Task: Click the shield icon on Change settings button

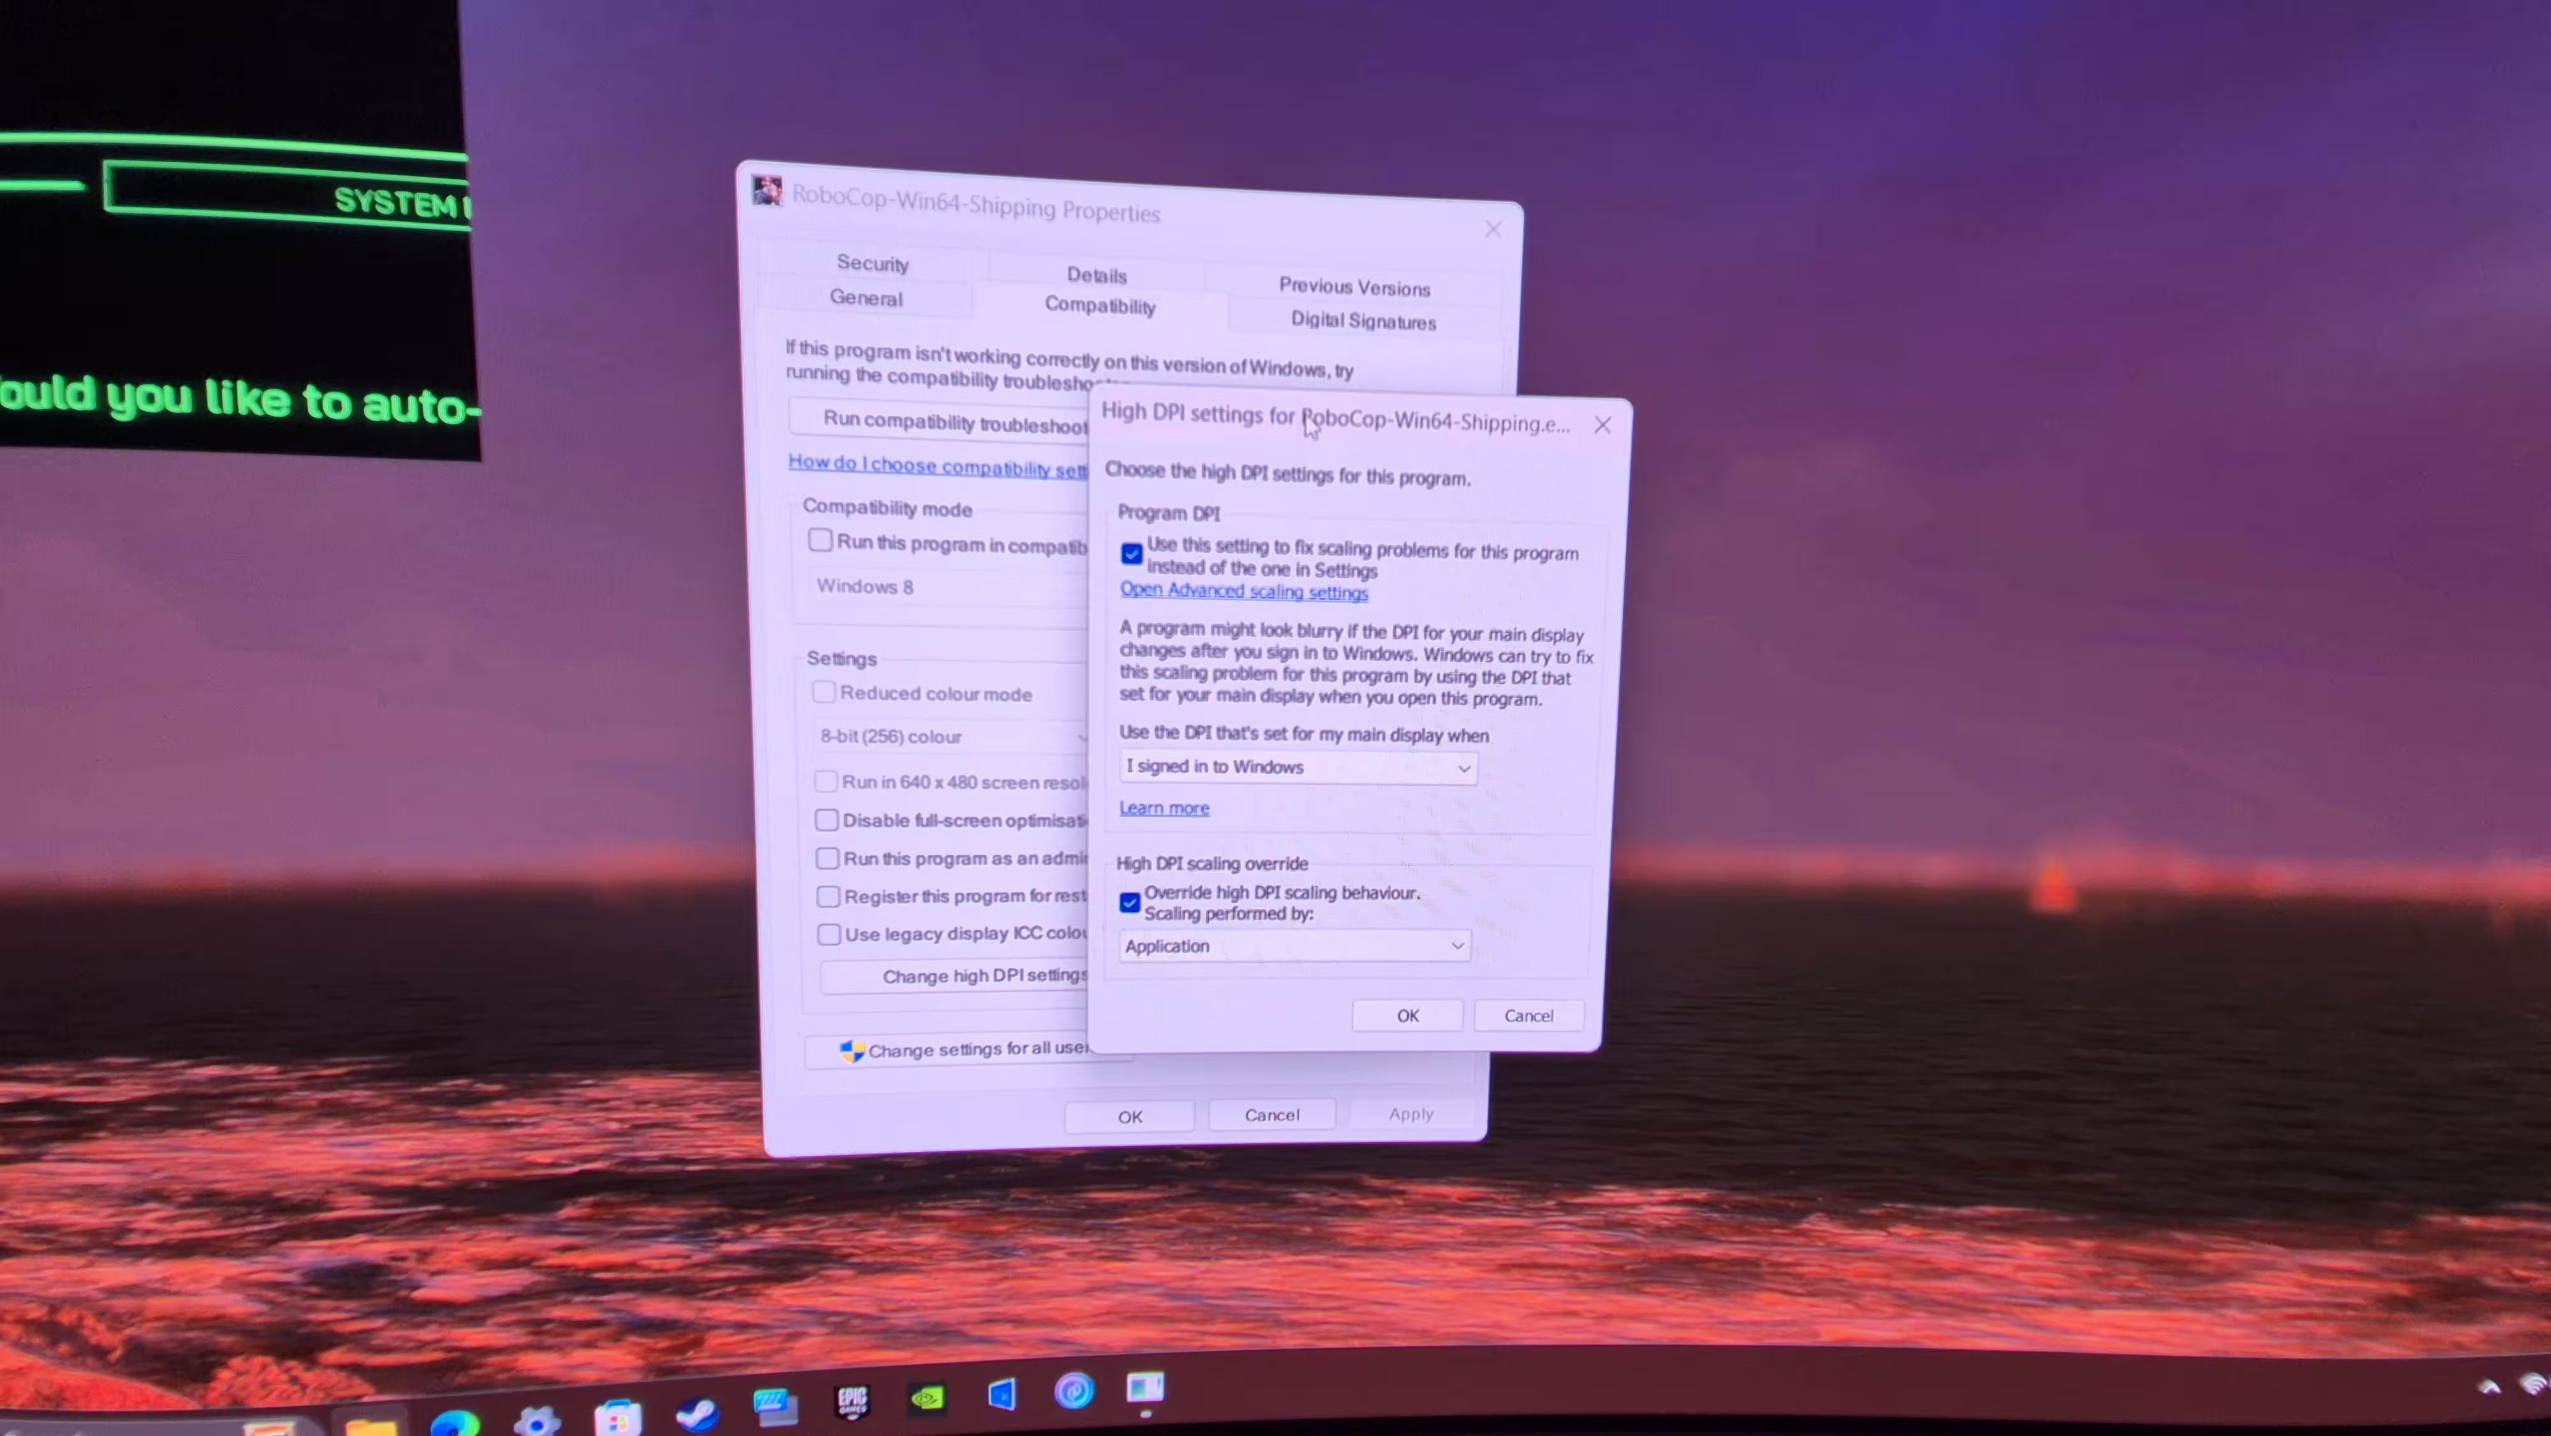Action: pos(851,1051)
